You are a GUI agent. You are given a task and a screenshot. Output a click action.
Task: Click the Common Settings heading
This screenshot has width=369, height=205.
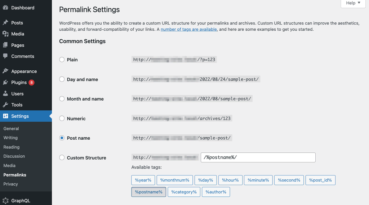click(x=83, y=41)
